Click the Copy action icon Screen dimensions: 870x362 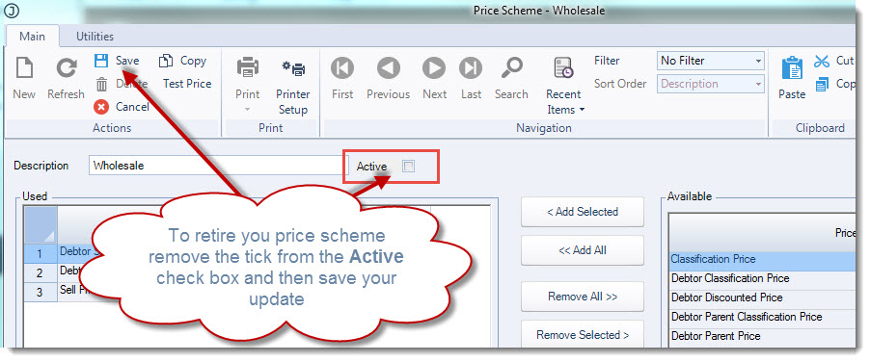(x=166, y=61)
